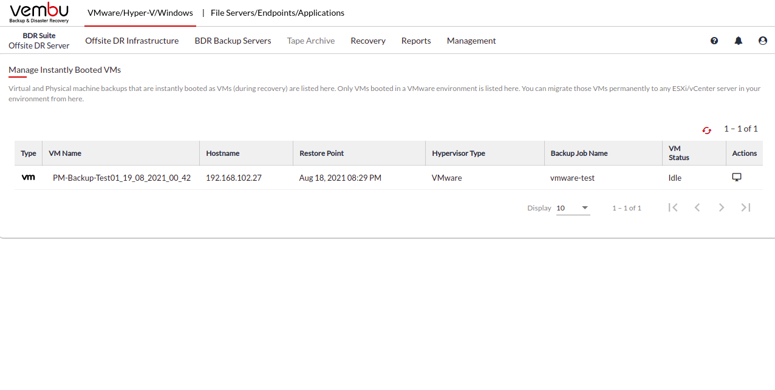
Task: Click the Idle VM status cell
Action: click(675, 178)
